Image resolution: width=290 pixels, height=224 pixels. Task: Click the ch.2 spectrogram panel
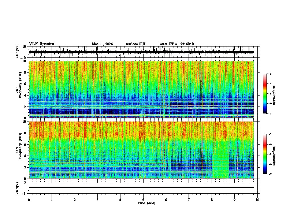point(141,150)
